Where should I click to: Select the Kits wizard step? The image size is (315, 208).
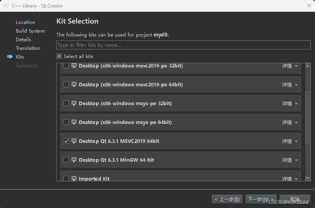coord(20,57)
